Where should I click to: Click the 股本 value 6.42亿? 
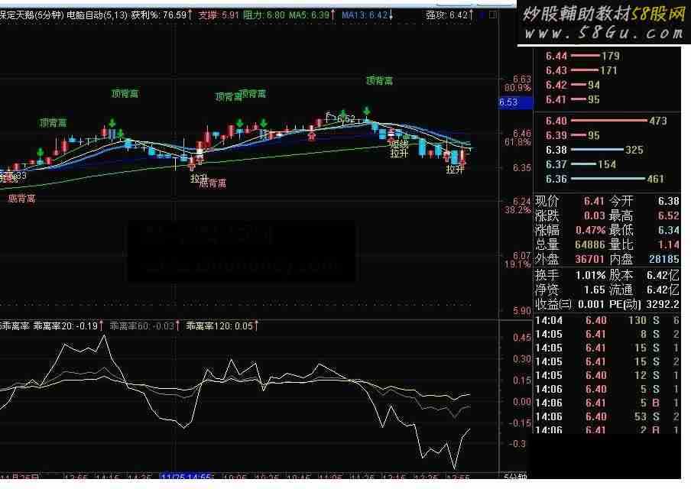(663, 276)
